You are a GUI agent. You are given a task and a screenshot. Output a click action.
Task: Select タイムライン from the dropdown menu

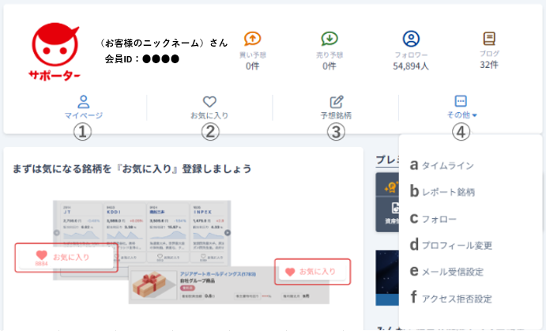pyautogui.click(x=448, y=165)
